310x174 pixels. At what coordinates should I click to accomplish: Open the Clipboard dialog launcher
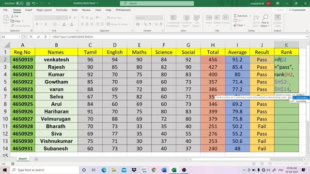pos(31,31)
